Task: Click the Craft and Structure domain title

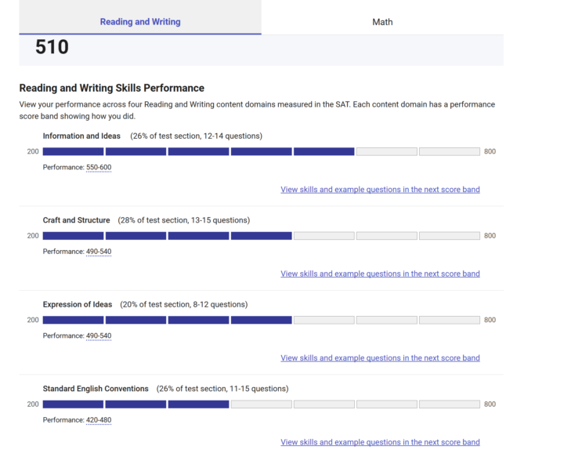Action: pos(76,220)
